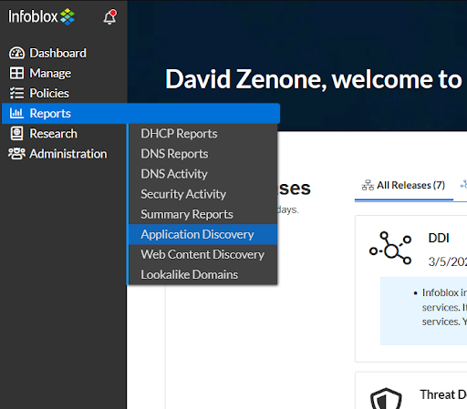
Task: Click the Policies checklist icon
Action: point(16,93)
